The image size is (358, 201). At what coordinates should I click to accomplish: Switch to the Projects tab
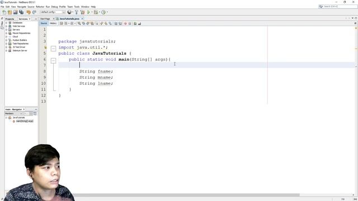coord(10,19)
